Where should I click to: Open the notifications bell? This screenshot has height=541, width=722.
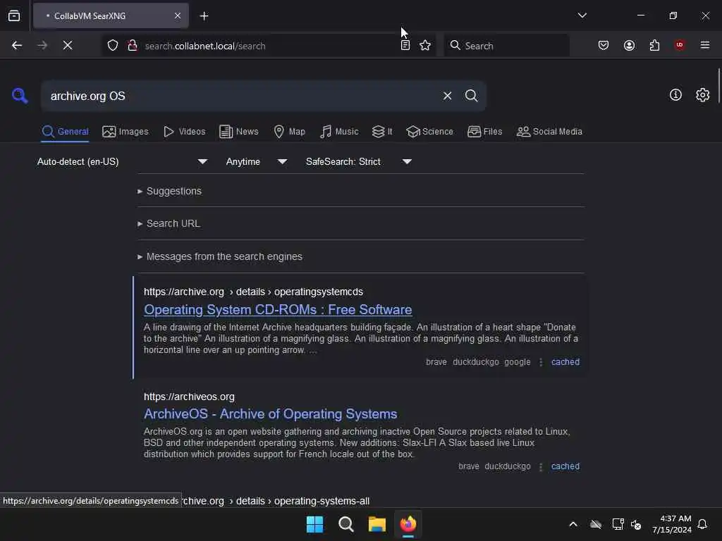(703, 524)
